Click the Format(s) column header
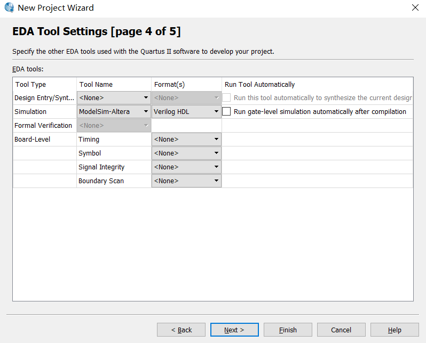Screen dimensions: 426x343 169,85
